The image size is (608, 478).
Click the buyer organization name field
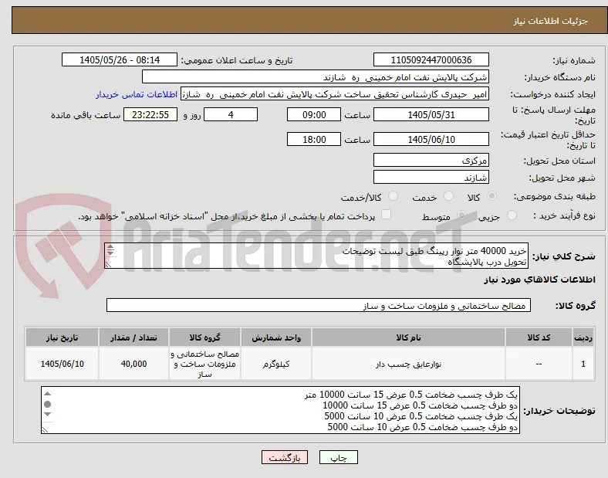[315, 77]
